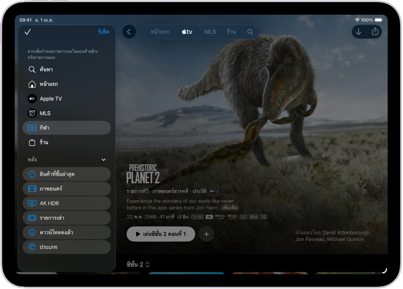The image size is (403, 289).
Task: Tap search magnifier in top tab bar
Action: click(x=250, y=32)
